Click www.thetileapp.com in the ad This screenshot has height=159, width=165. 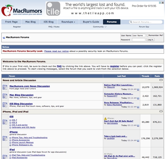tap(93, 13)
